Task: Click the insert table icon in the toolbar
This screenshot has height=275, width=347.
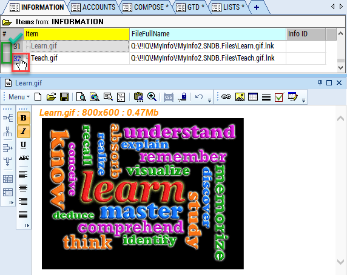Action: [253, 97]
